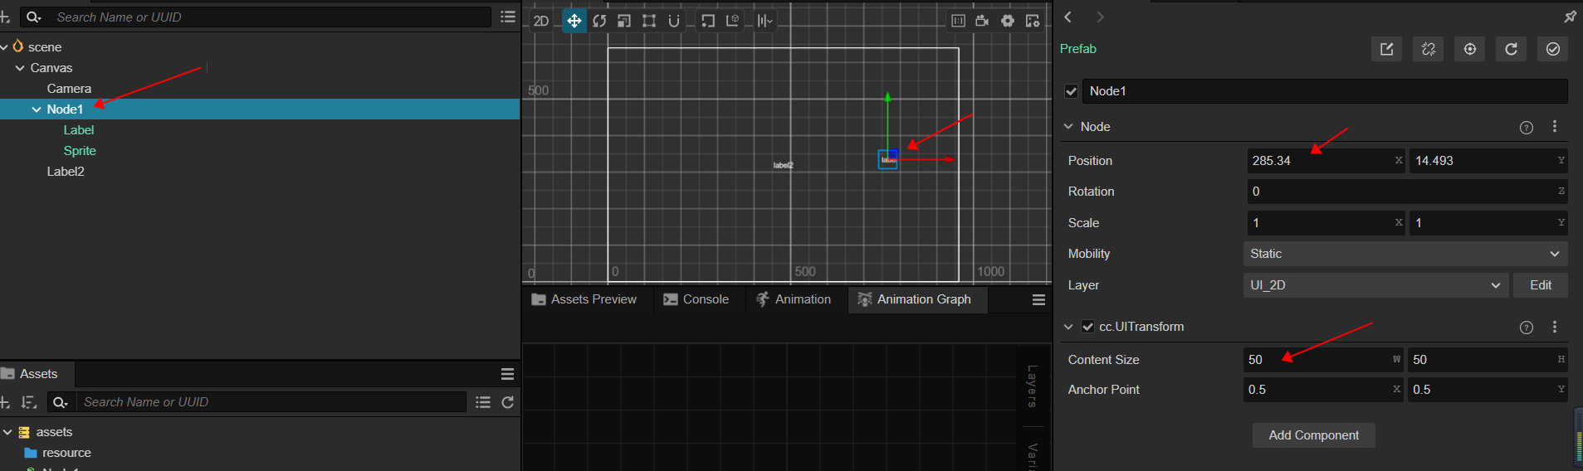
Task: Edit Content Size width field
Action: pos(1323,360)
